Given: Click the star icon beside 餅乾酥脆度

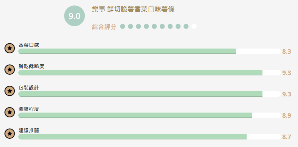Looking at the screenshot, I should click(10, 70).
